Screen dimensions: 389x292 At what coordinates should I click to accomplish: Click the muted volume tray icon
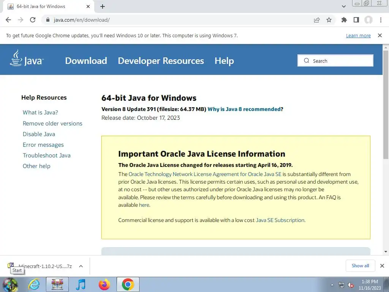click(x=351, y=285)
